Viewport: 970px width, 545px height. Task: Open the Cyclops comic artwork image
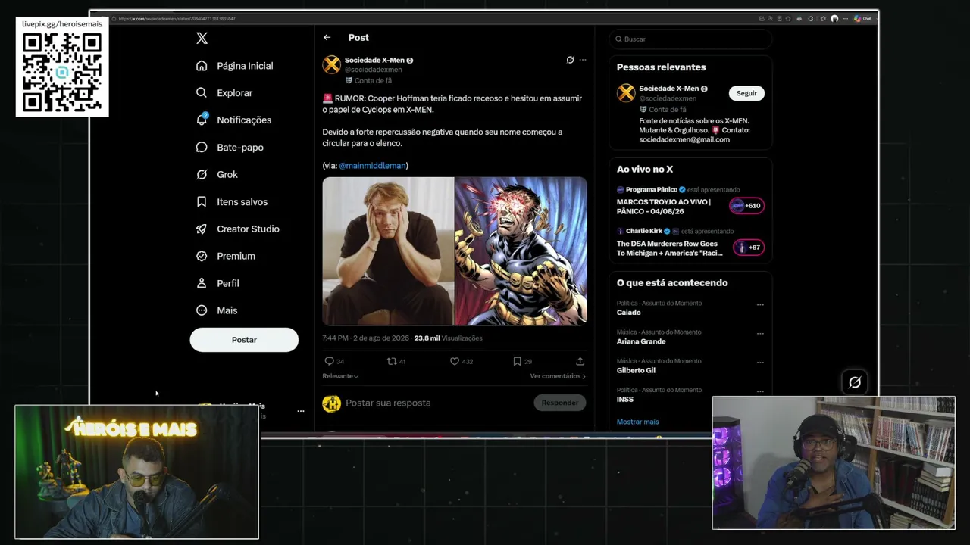521,251
